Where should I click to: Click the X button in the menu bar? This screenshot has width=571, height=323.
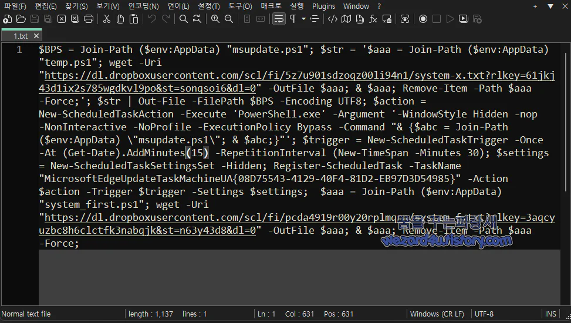point(566,6)
